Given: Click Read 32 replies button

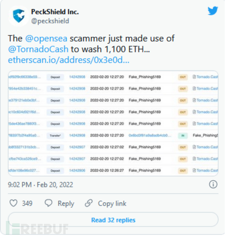Looking at the screenshot, I should click(x=113, y=220).
